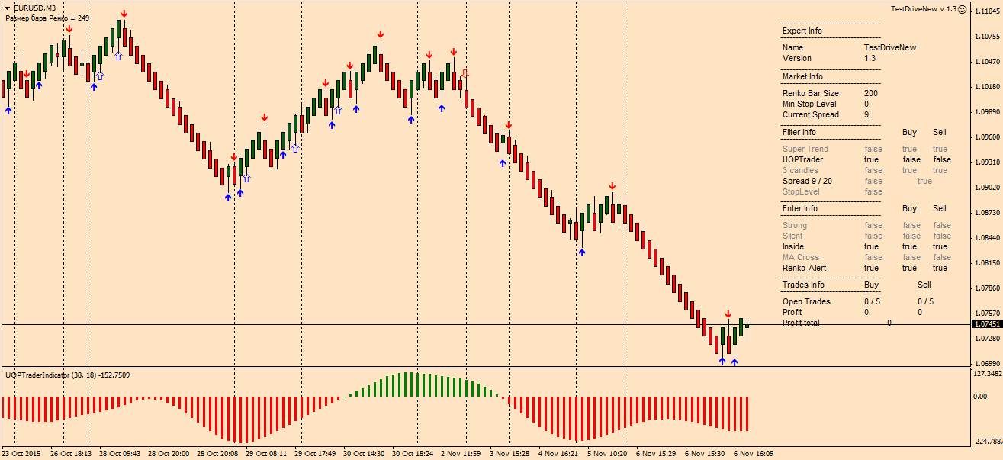This screenshot has width=1003, height=460.
Task: Click the EURUSD,M3 chart title
Action: click(34, 8)
